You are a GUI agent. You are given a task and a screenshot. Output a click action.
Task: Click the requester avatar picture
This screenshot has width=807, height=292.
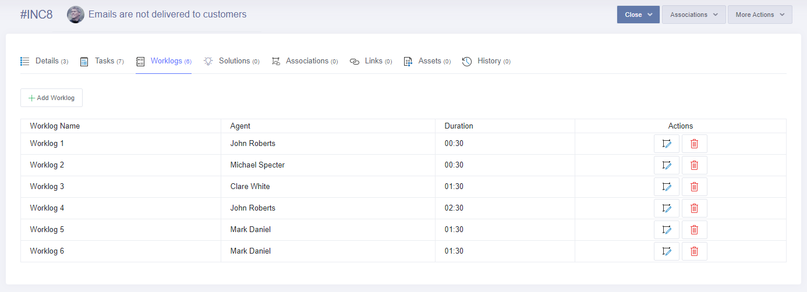click(x=76, y=15)
